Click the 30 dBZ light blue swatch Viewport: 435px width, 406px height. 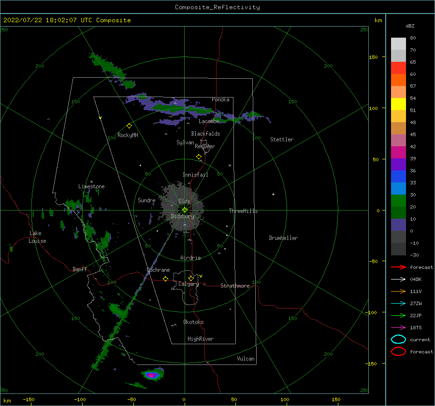tap(398, 188)
